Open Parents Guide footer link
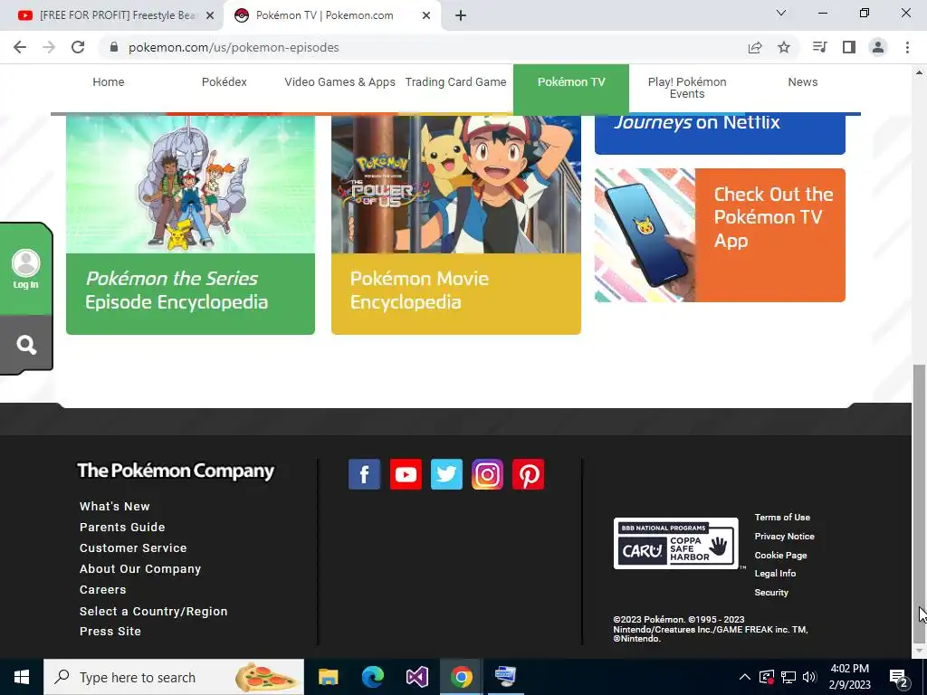 click(122, 528)
